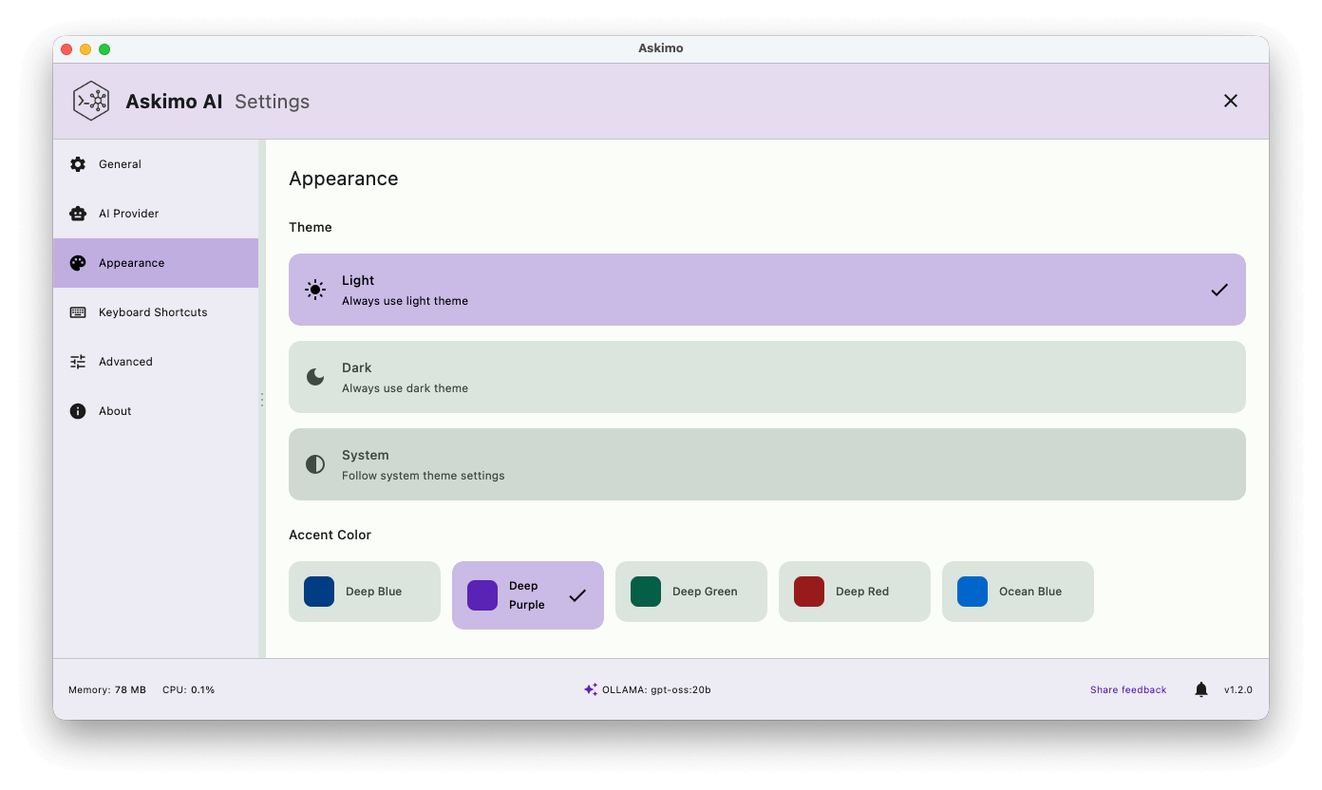The height and width of the screenshot is (790, 1322).
Task: Select the Ocean Blue accent color
Action: click(x=1017, y=591)
